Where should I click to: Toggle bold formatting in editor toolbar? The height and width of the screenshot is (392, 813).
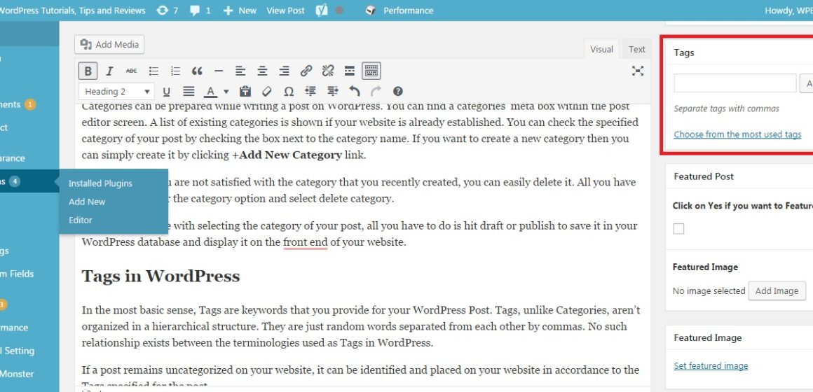88,71
